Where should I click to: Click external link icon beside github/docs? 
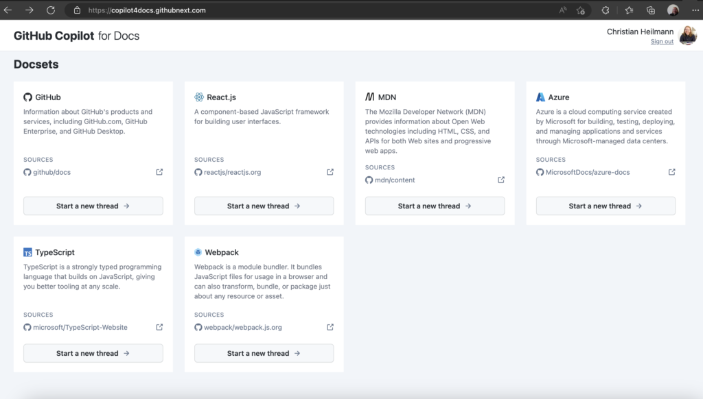click(159, 172)
